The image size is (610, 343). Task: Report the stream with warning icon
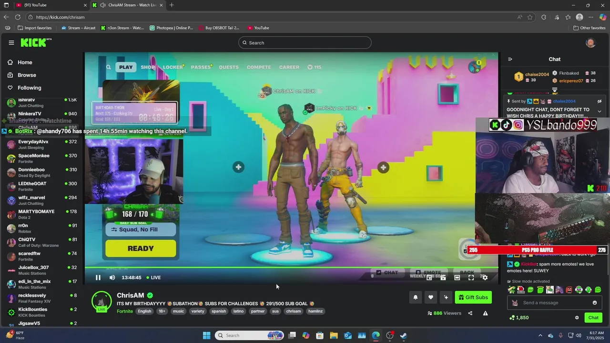pos(485,313)
